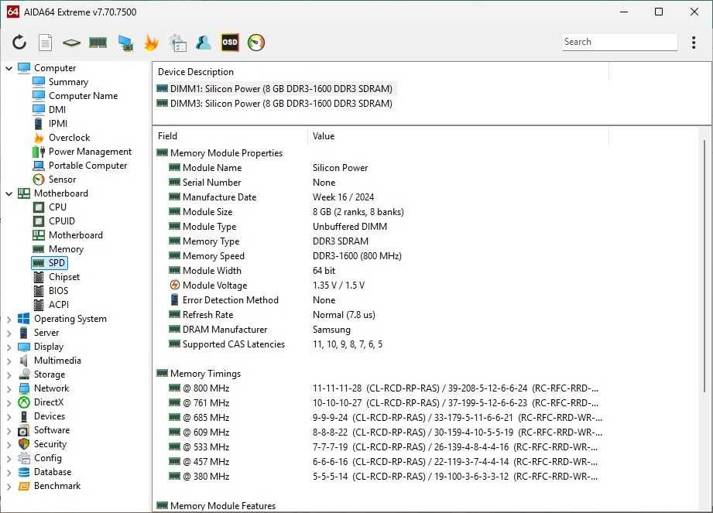The width and height of the screenshot is (713, 513).
Task: Select Portable Computer item
Action: 87,166
